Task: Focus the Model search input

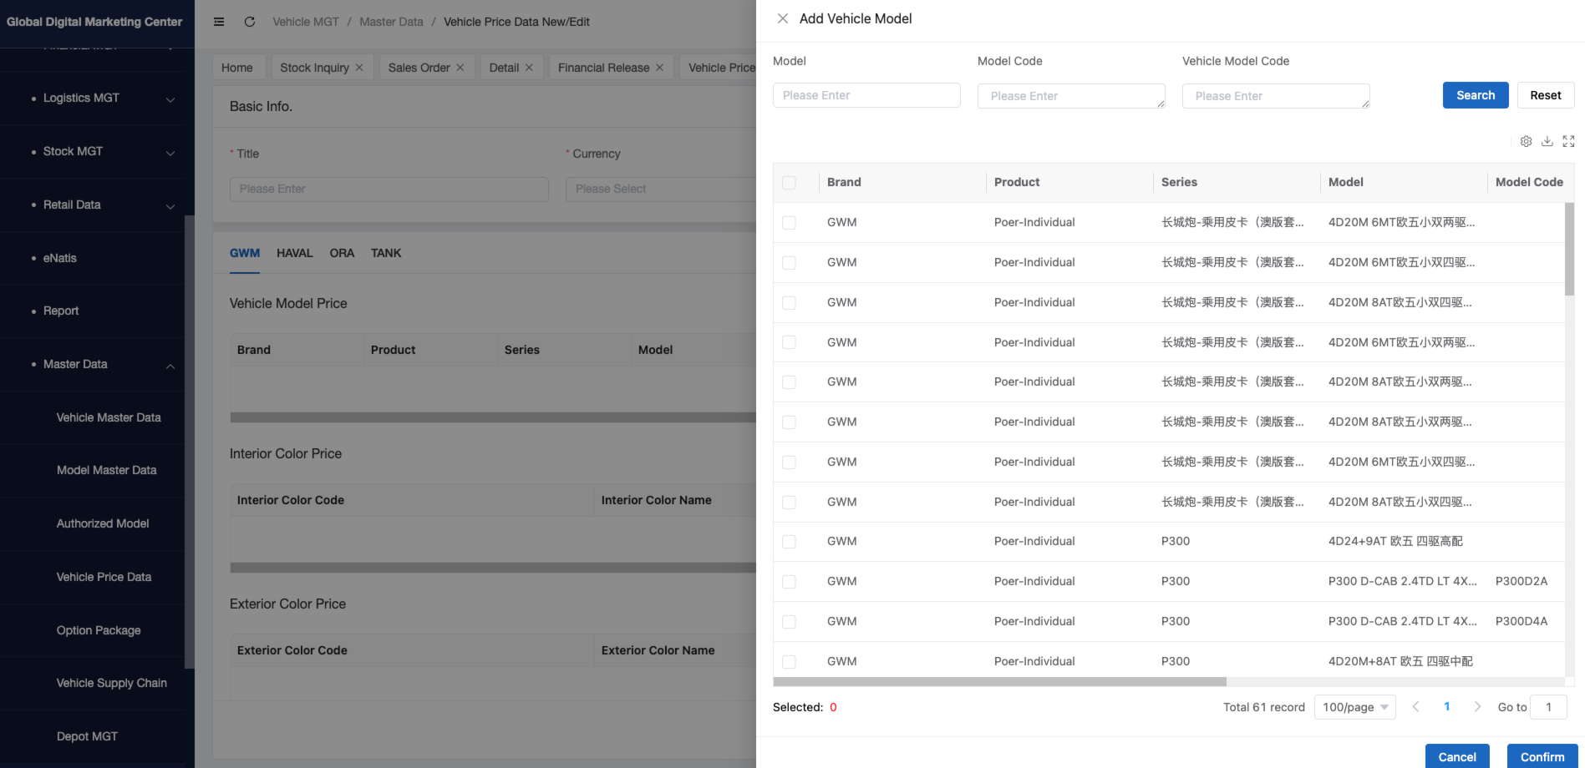Action: point(866,95)
